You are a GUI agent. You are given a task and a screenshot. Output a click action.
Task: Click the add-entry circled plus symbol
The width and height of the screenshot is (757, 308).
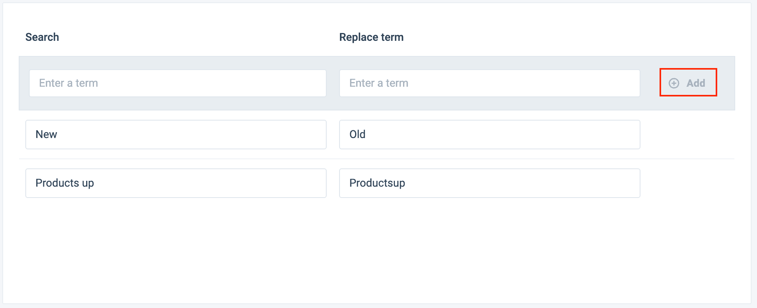tap(674, 83)
